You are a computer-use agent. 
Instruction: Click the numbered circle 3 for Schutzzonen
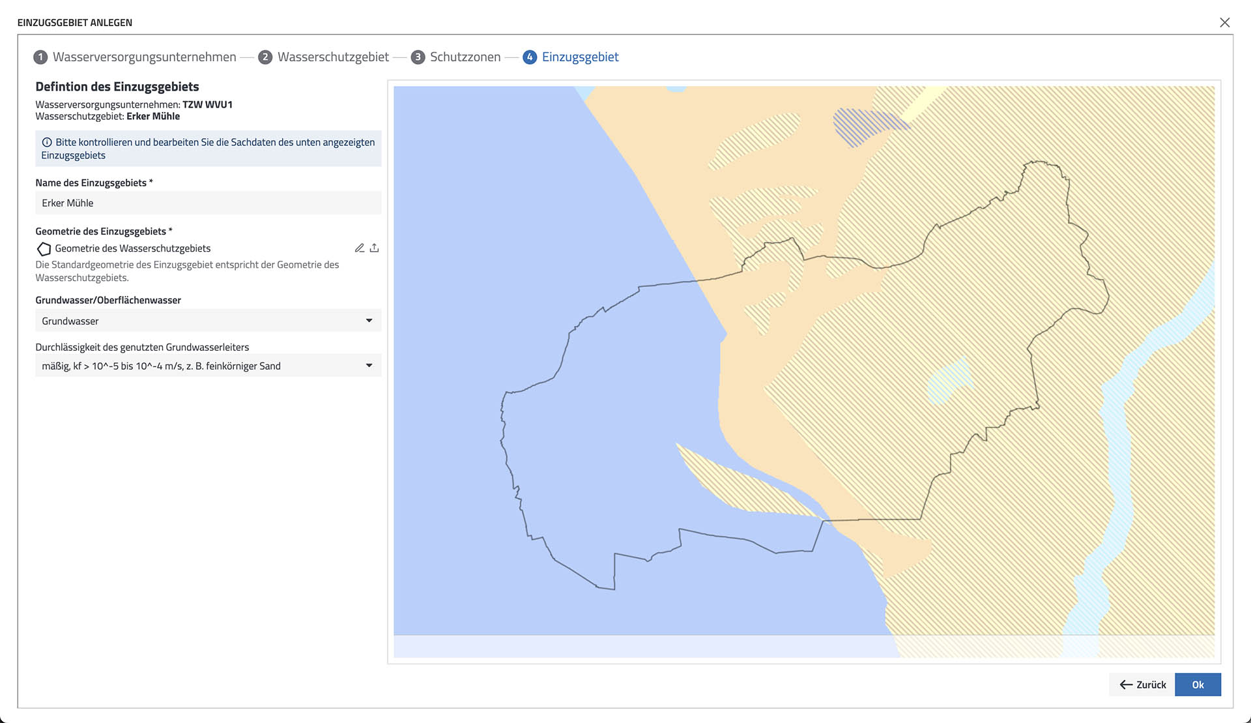(x=418, y=57)
